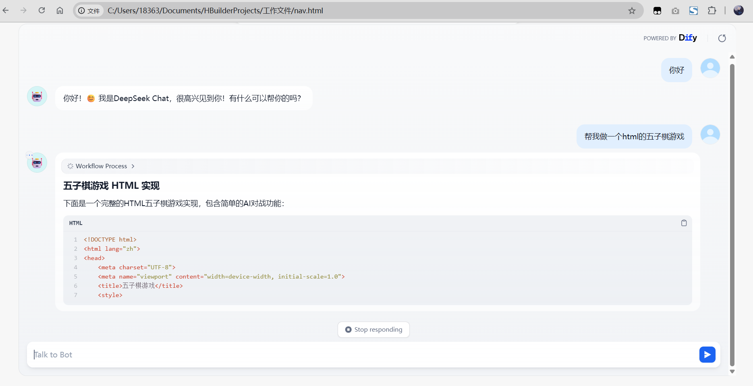Restart the conversation with the reset icon
753x386 pixels.
pyautogui.click(x=722, y=38)
